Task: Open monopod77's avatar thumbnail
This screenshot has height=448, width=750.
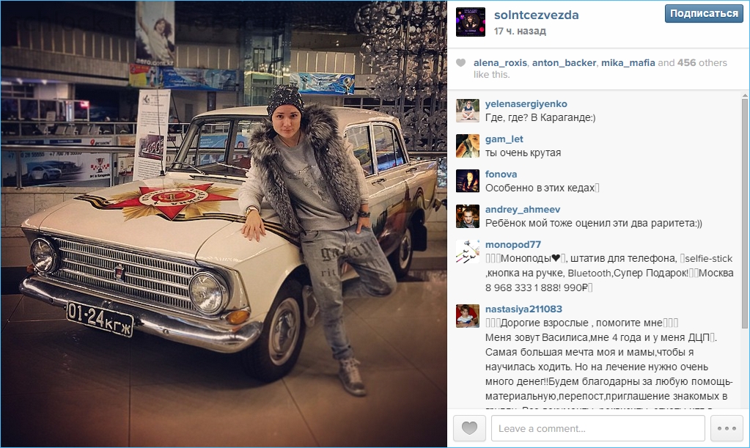Action: (467, 251)
